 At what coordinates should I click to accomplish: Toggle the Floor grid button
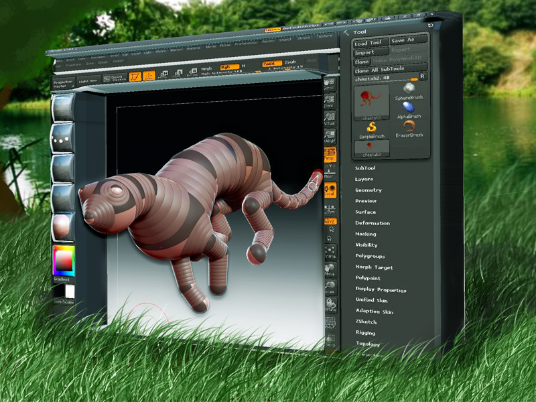(x=329, y=172)
